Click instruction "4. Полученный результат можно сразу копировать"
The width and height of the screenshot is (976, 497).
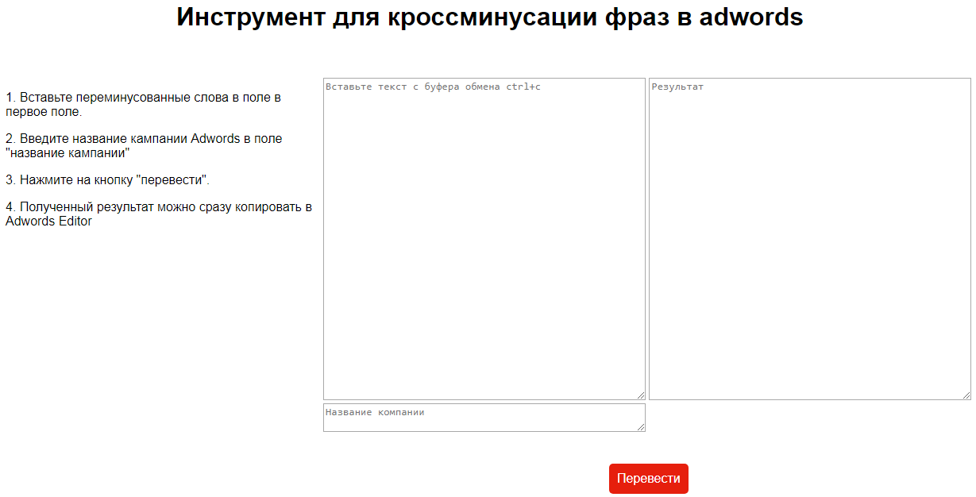pyautogui.click(x=159, y=214)
